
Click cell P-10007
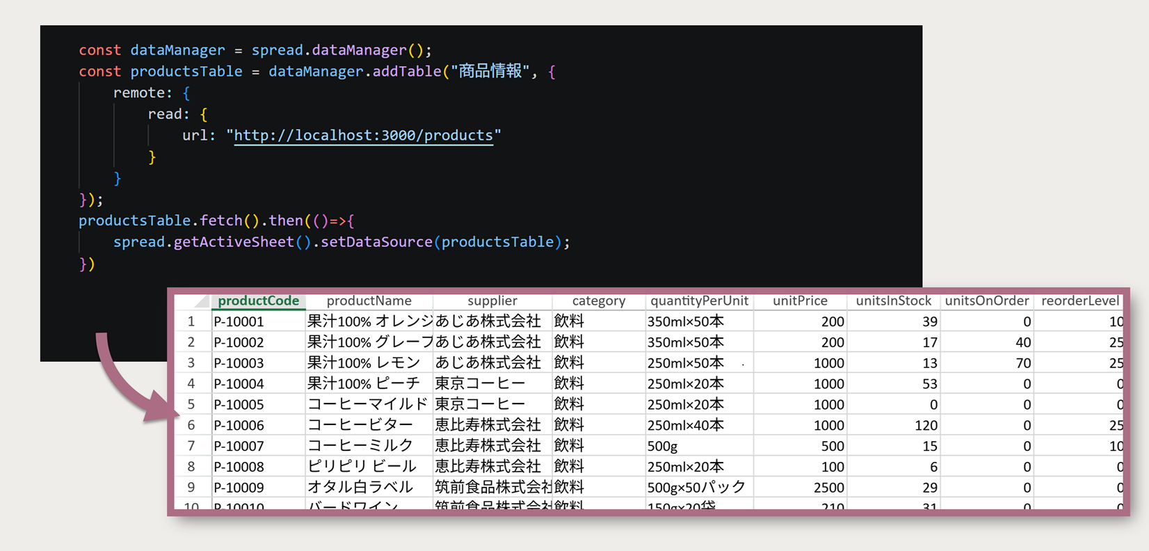[x=258, y=445]
